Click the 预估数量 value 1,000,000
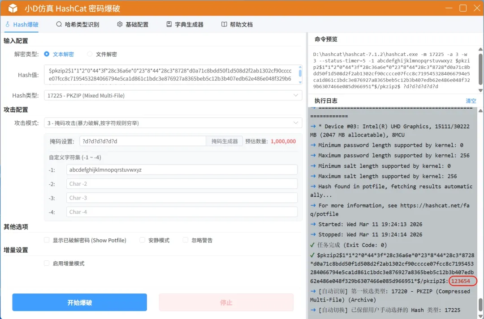Image resolution: width=484 pixels, height=319 pixels. coord(283,141)
